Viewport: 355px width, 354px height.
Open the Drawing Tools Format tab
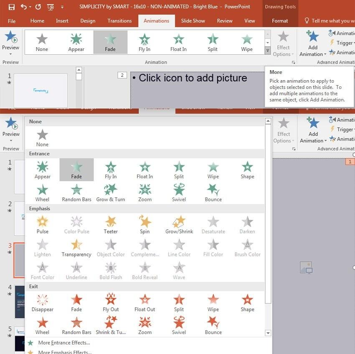(x=279, y=20)
